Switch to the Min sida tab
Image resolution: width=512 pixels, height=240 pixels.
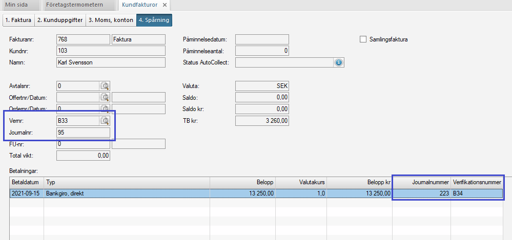click(18, 5)
